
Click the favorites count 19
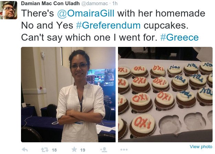pos(83,150)
